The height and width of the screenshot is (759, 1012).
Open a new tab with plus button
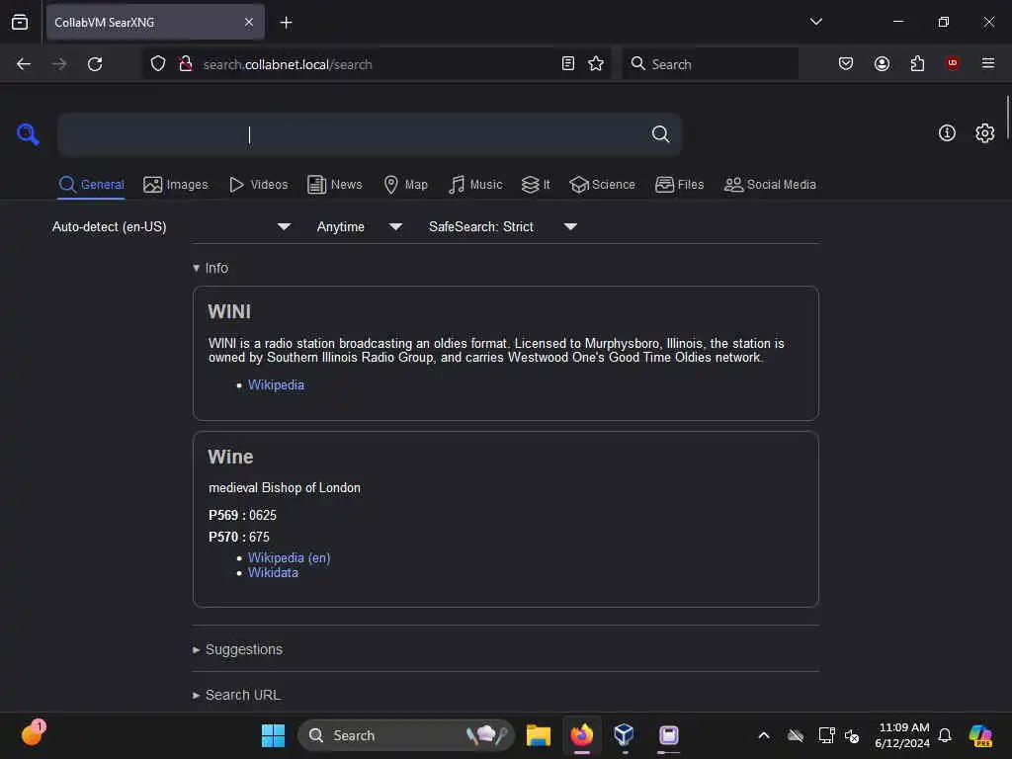pyautogui.click(x=286, y=23)
